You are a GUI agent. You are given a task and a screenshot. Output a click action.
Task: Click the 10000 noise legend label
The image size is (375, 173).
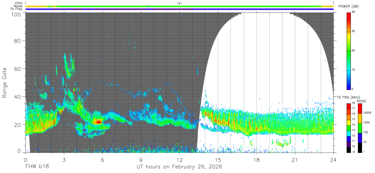(x=367, y=113)
